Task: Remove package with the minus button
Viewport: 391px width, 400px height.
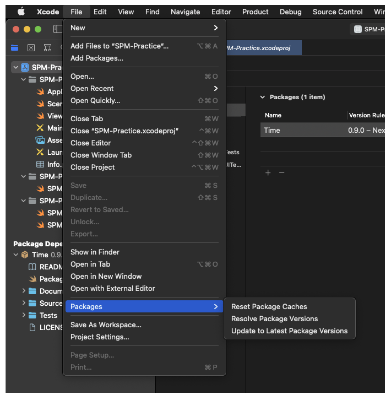Action: 281,172
